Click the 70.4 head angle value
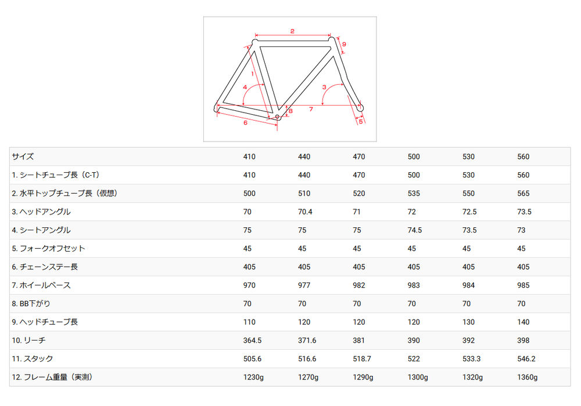The height and width of the screenshot is (406, 581). coord(305,212)
